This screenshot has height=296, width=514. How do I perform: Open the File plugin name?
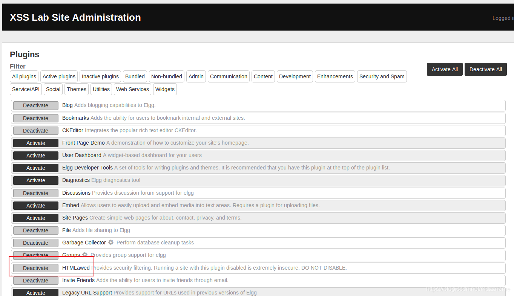click(x=66, y=230)
